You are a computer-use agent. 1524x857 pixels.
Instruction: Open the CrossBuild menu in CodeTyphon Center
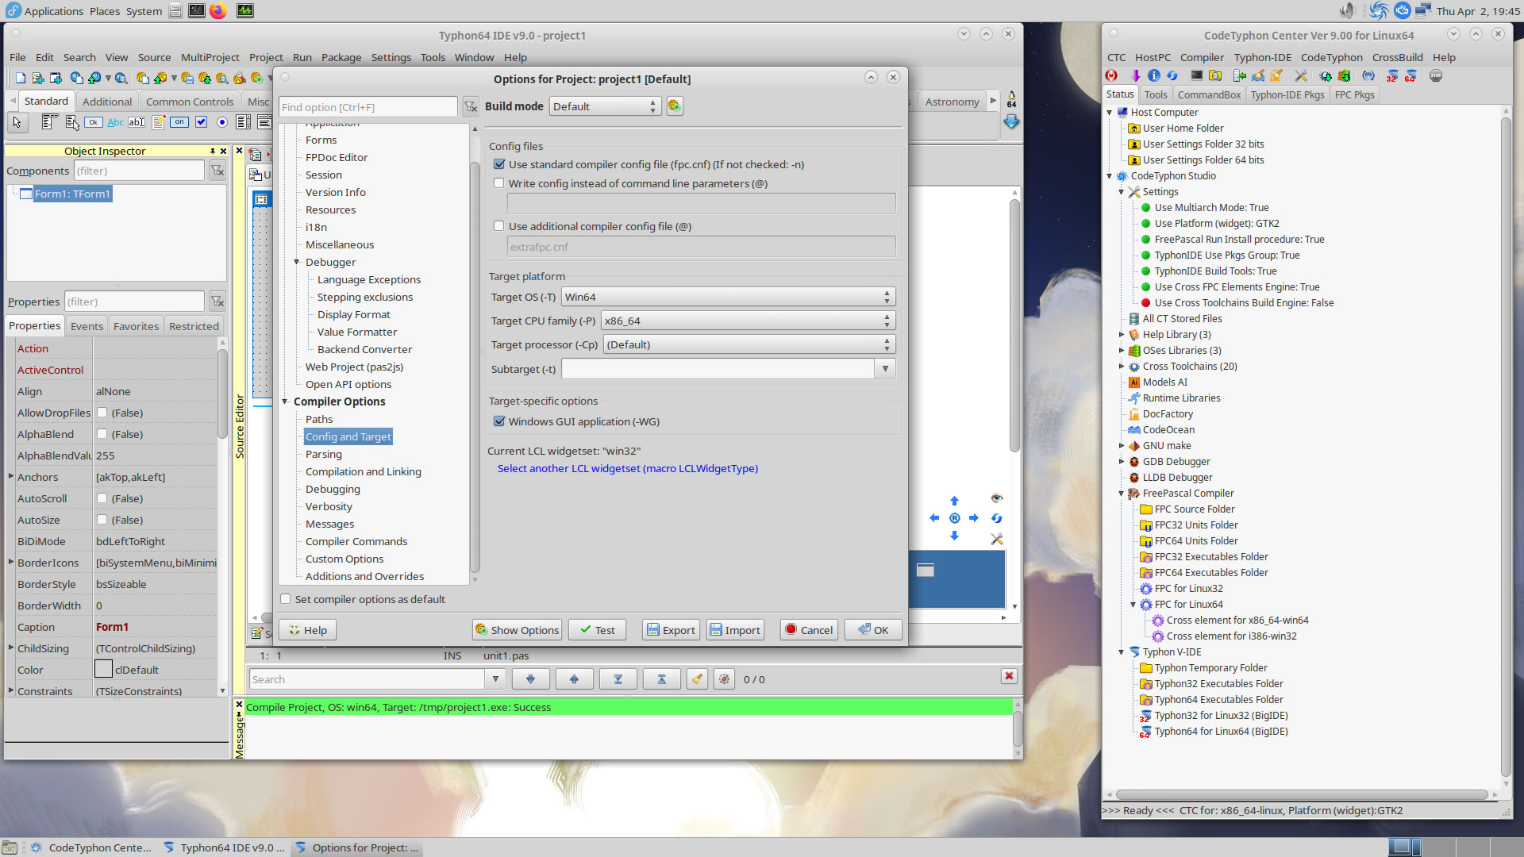[x=1397, y=57]
